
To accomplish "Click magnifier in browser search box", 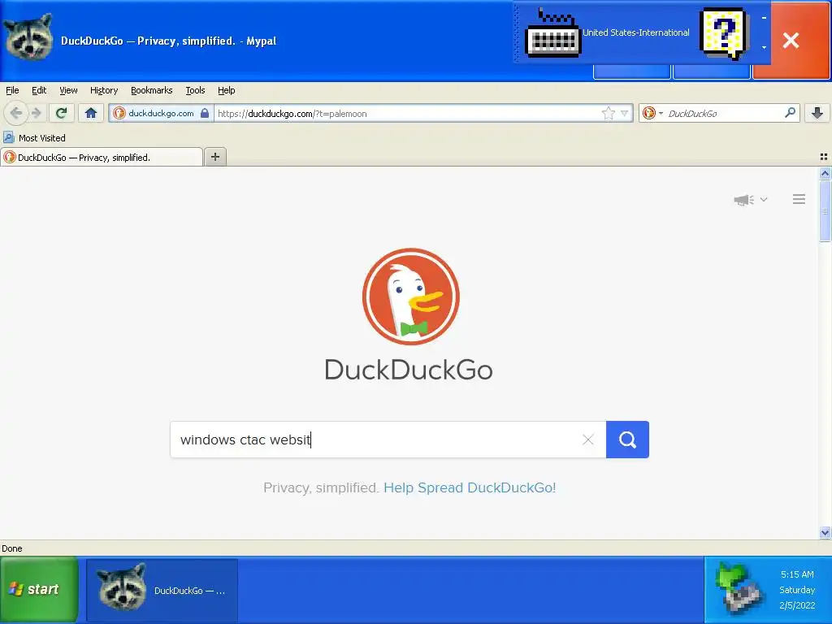I will pyautogui.click(x=790, y=112).
